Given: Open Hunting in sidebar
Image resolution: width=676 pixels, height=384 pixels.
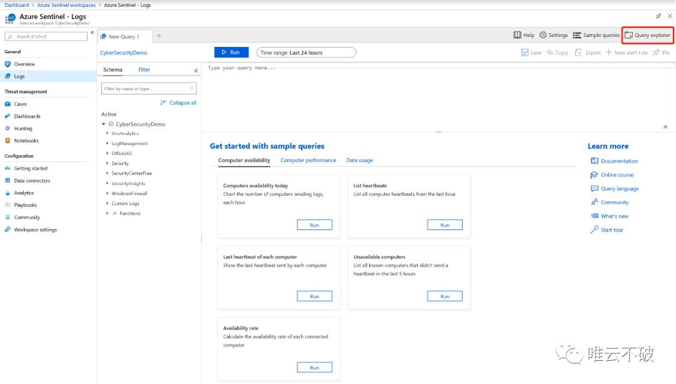Looking at the screenshot, I should pos(23,128).
